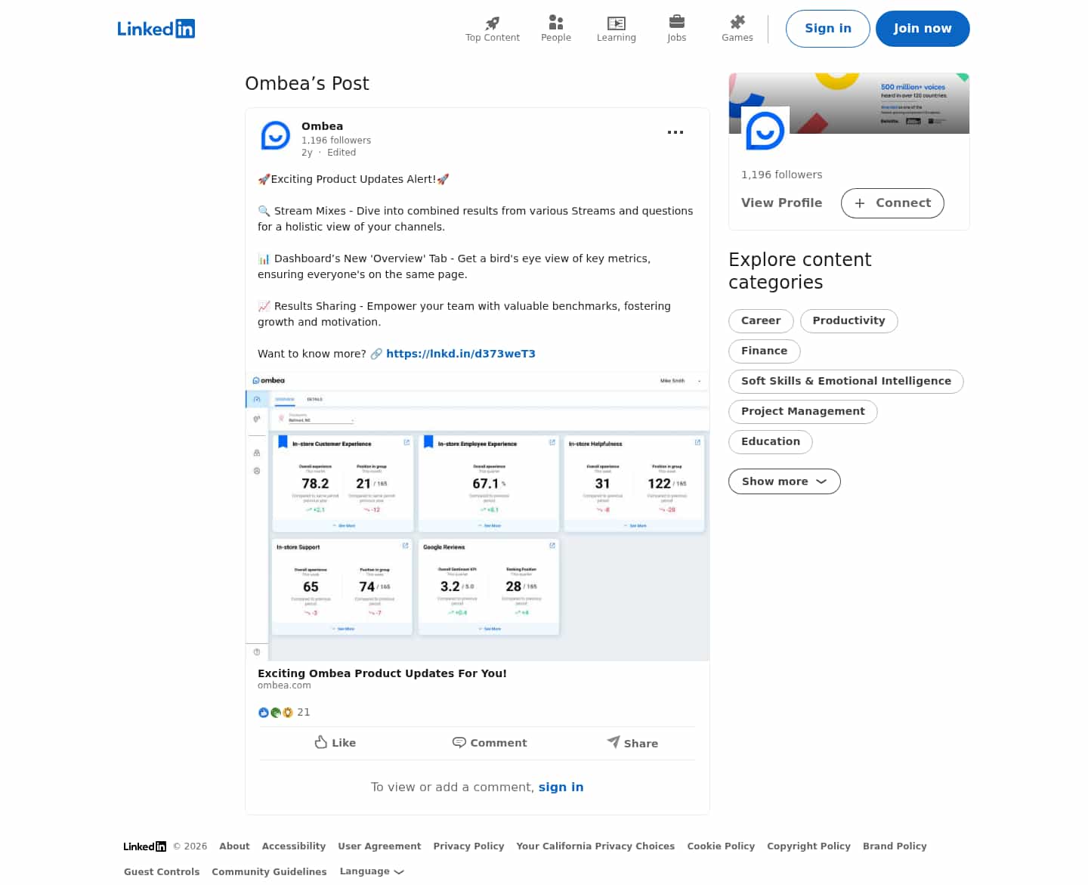Open the post's three-dot options menu
The width and height of the screenshot is (1088, 885).
pyautogui.click(x=675, y=132)
